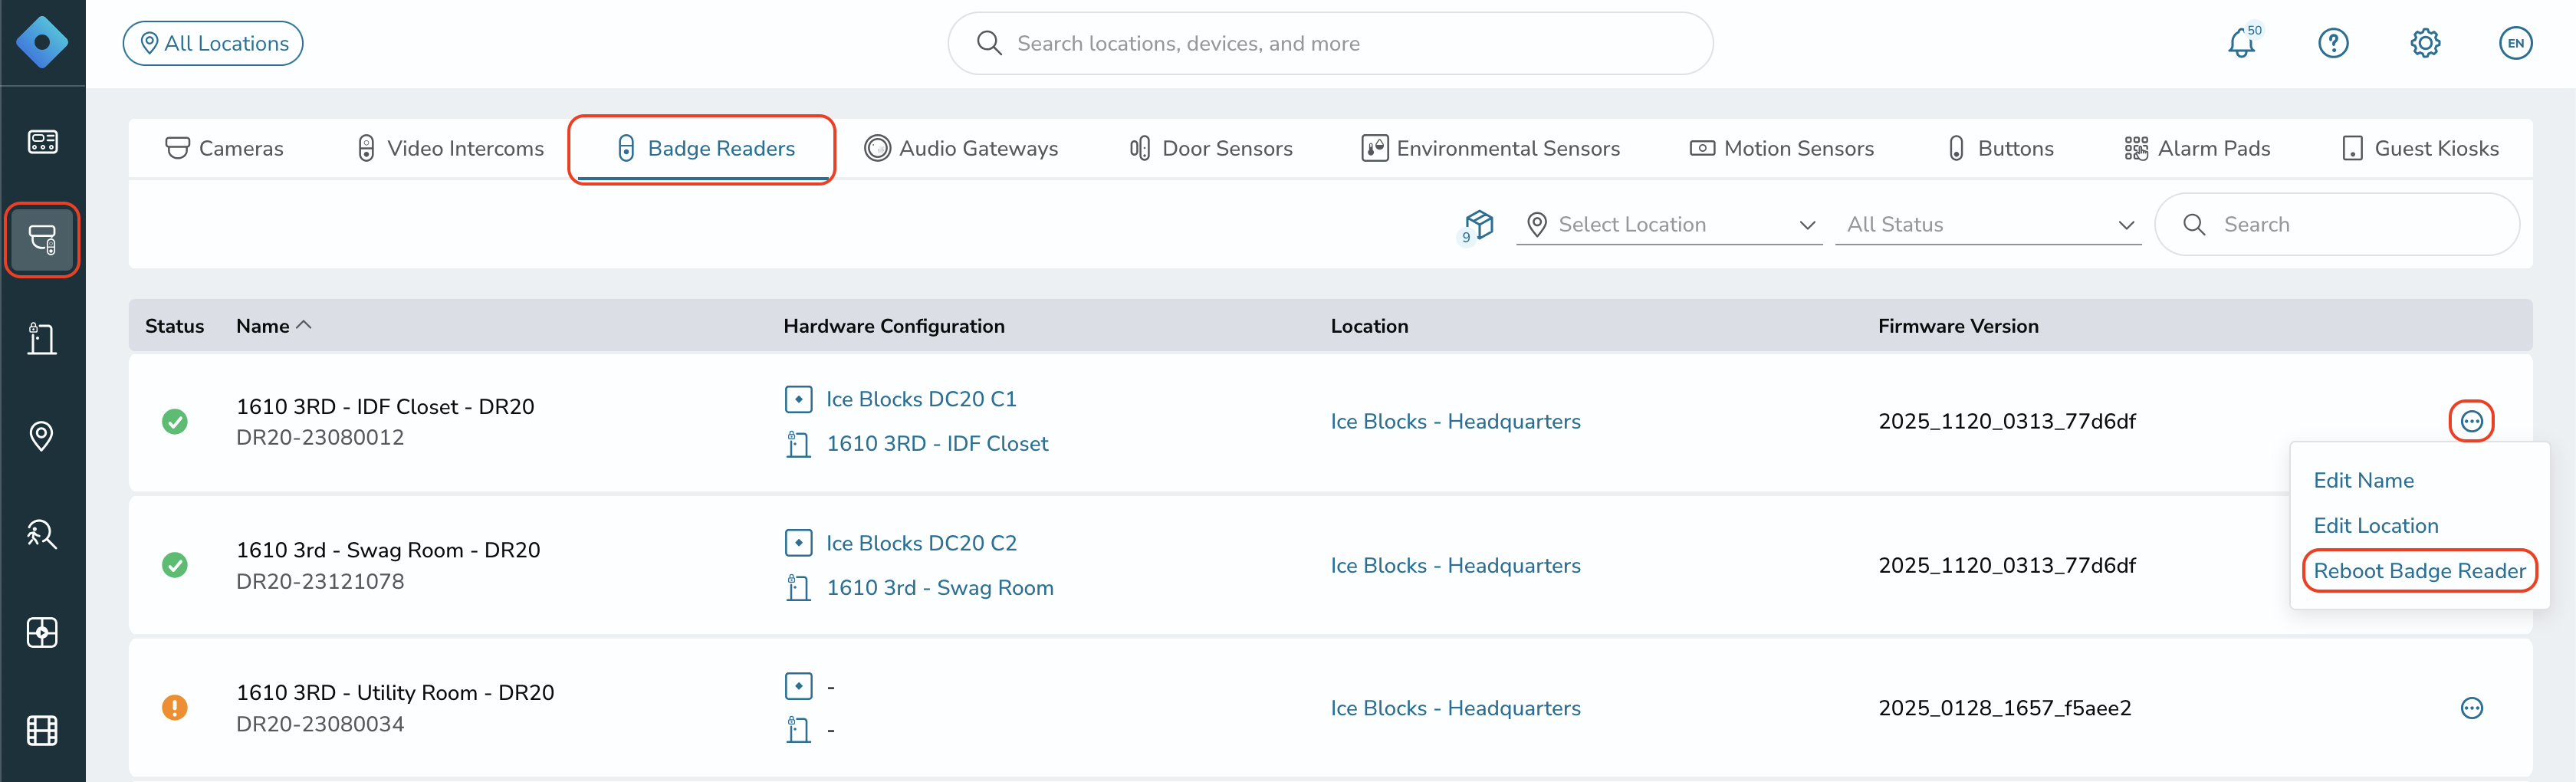Open the location pin icon in sidebar

coord(42,436)
